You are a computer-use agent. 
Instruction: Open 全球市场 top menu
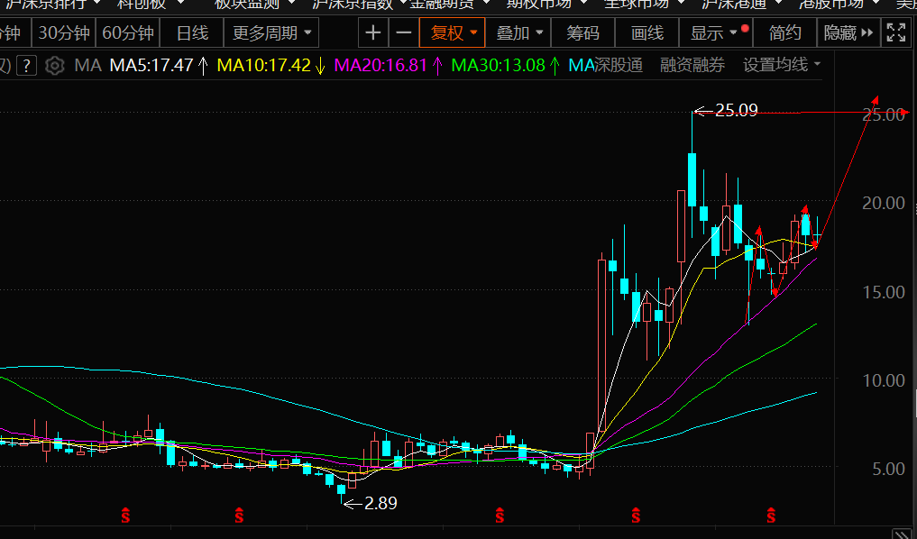(x=644, y=5)
